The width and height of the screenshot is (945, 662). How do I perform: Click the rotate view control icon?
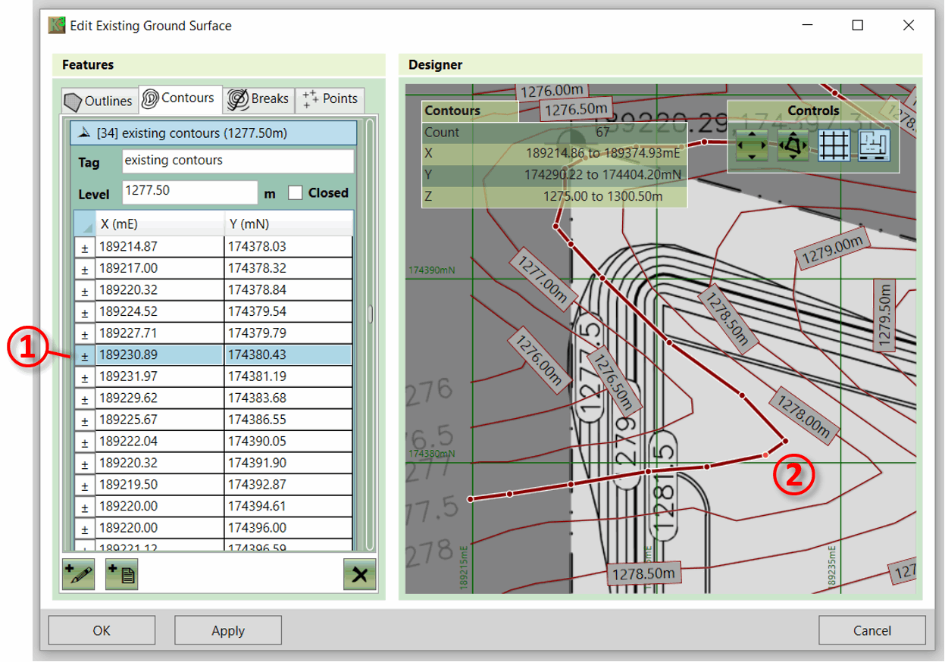793,145
